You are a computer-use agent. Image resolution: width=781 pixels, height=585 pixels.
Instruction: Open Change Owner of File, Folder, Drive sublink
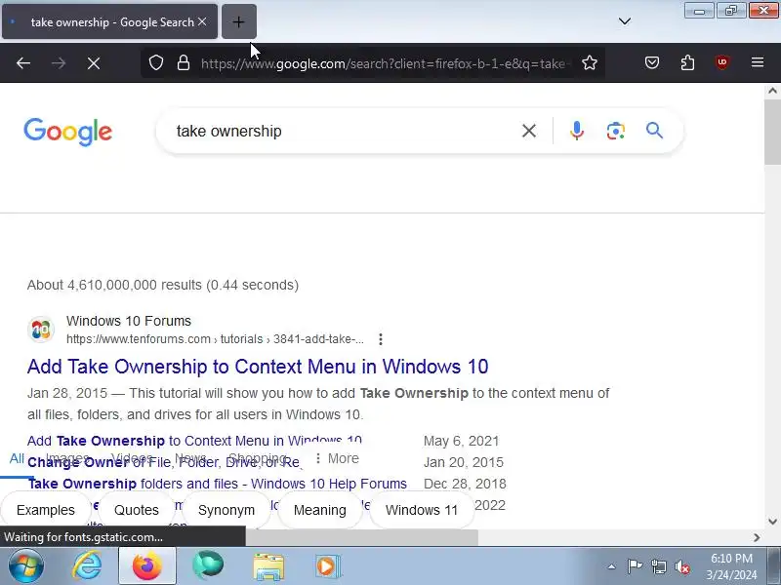tap(164, 462)
